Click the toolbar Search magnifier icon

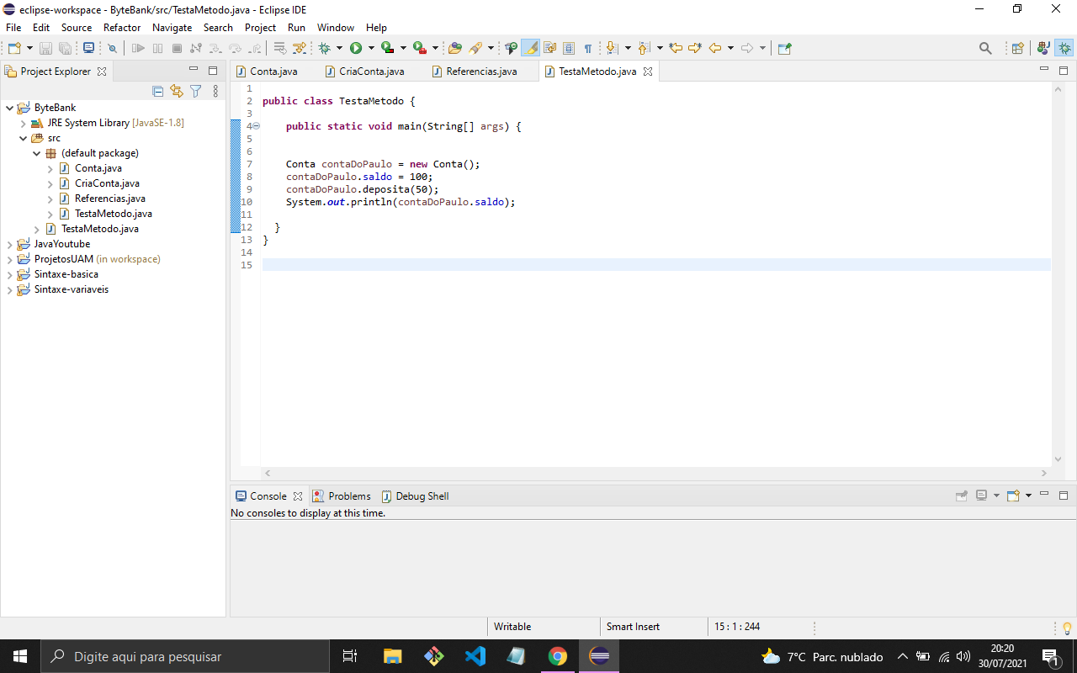pos(985,49)
